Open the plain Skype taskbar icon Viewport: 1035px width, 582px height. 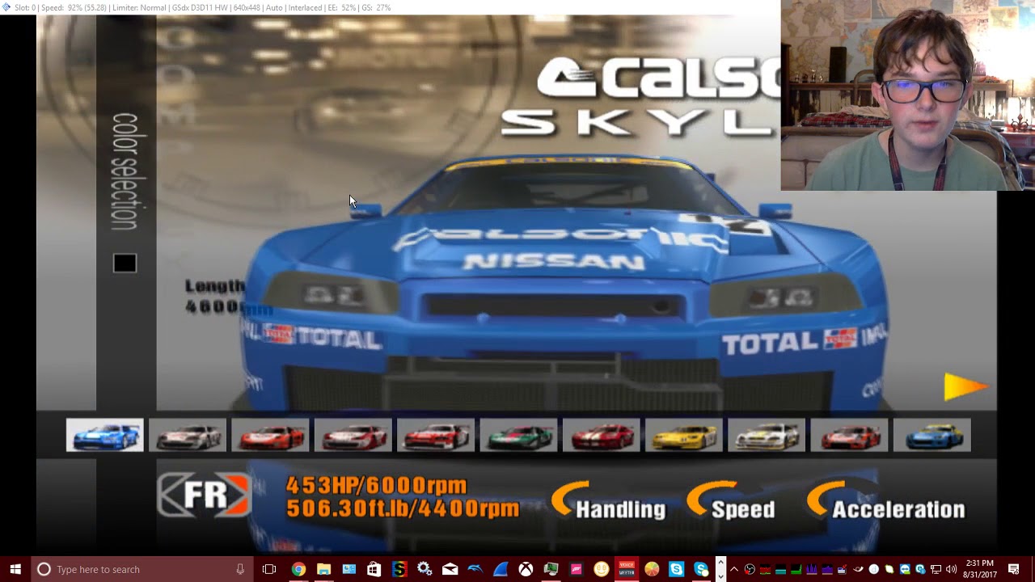click(x=677, y=569)
